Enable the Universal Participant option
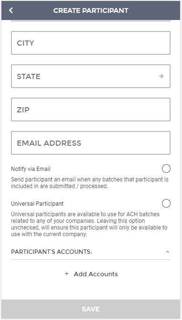The width and height of the screenshot is (182, 320). click(x=166, y=203)
